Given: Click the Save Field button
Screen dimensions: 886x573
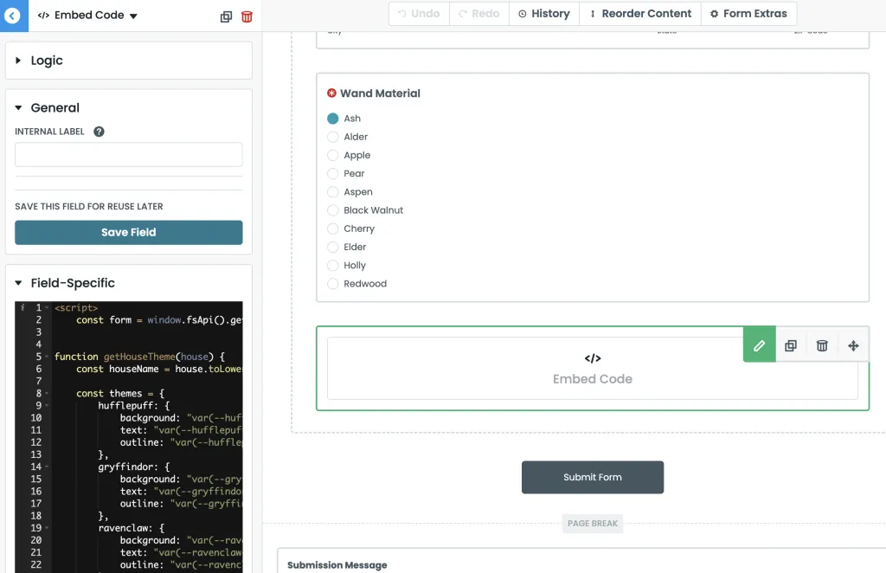Looking at the screenshot, I should point(128,232).
